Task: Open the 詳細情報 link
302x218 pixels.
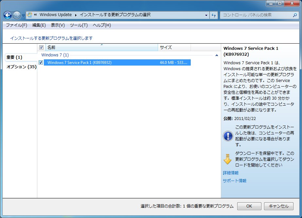Action: 231,173
